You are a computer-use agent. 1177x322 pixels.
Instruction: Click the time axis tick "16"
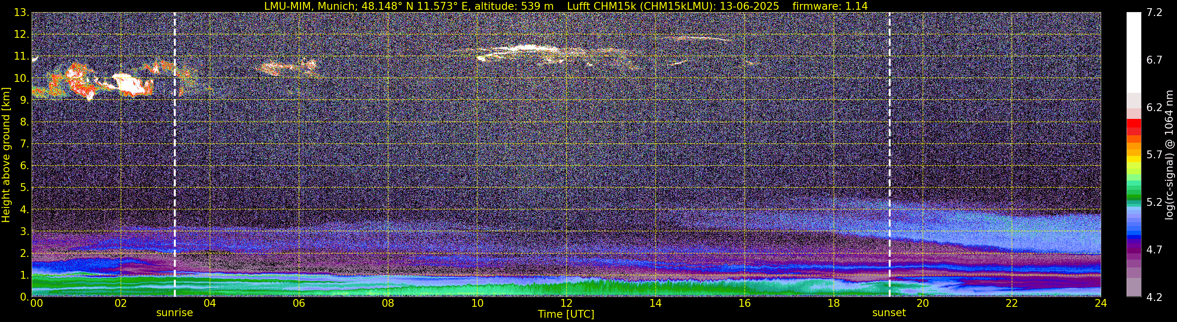click(744, 303)
